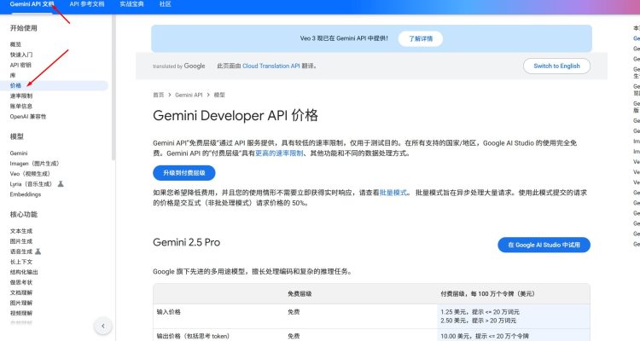The image size is (640, 341).
Task: Select API 密钥 in the sidebar
Action: [20, 65]
